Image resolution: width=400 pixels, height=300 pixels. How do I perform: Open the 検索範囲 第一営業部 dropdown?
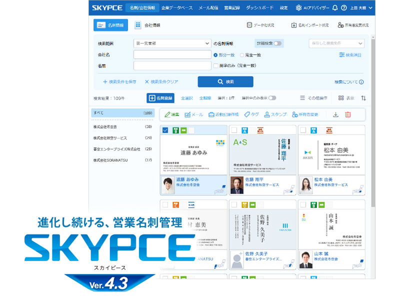172,43
